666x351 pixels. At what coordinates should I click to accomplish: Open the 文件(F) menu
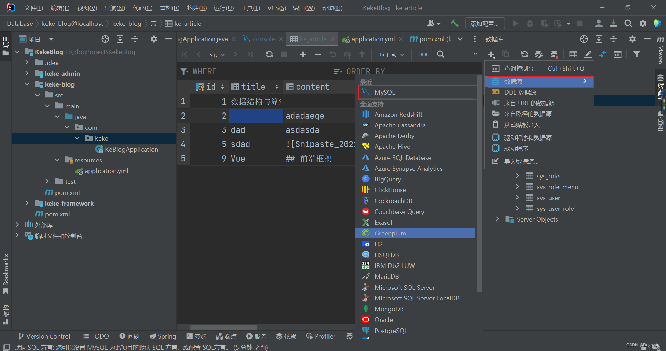pos(34,8)
